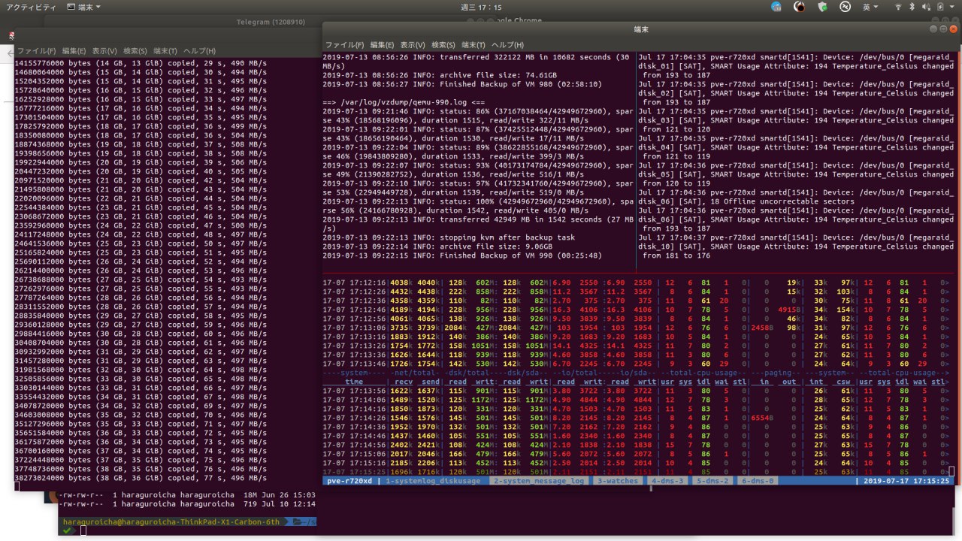Open 検索(S) menu in front pve-r720xd terminal
This screenshot has height=541, width=962.
[x=443, y=45]
